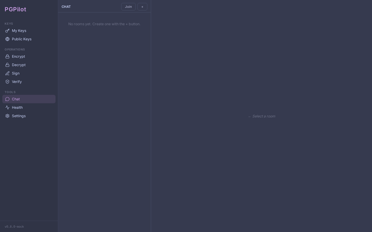The image size is (372, 232).
Task: Click the key icon beside My Keys
Action: [7, 31]
